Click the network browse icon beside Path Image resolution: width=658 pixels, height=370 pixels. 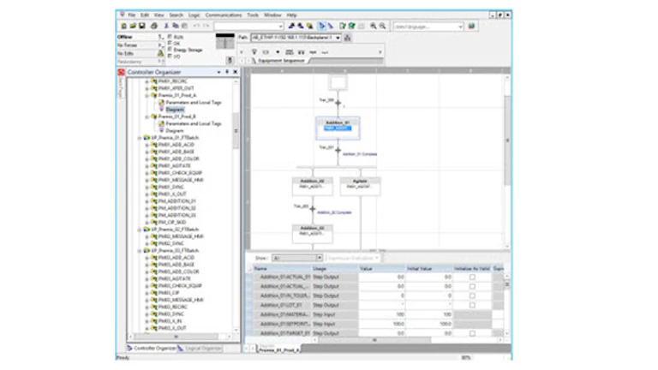pos(348,38)
